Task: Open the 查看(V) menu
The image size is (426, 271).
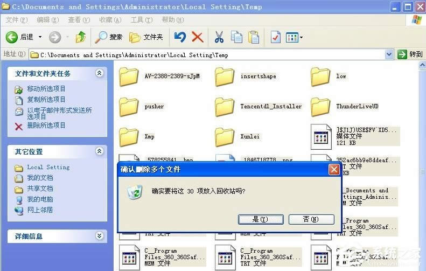Action: tap(79, 20)
